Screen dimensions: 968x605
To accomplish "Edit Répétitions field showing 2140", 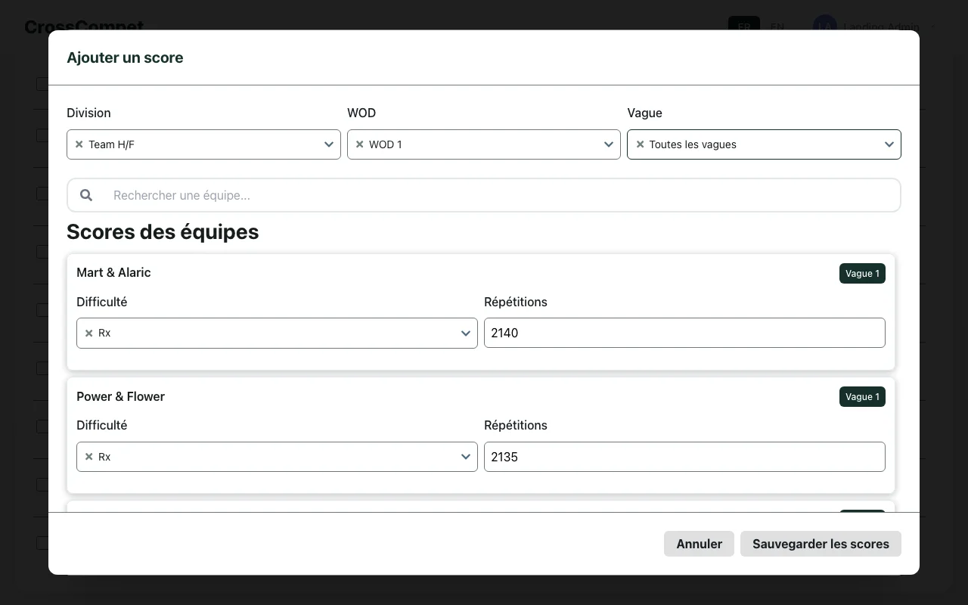I will point(684,333).
